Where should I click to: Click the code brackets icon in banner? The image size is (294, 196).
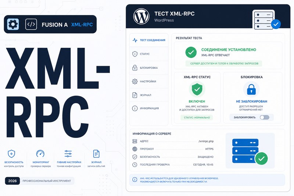coord(31,24)
